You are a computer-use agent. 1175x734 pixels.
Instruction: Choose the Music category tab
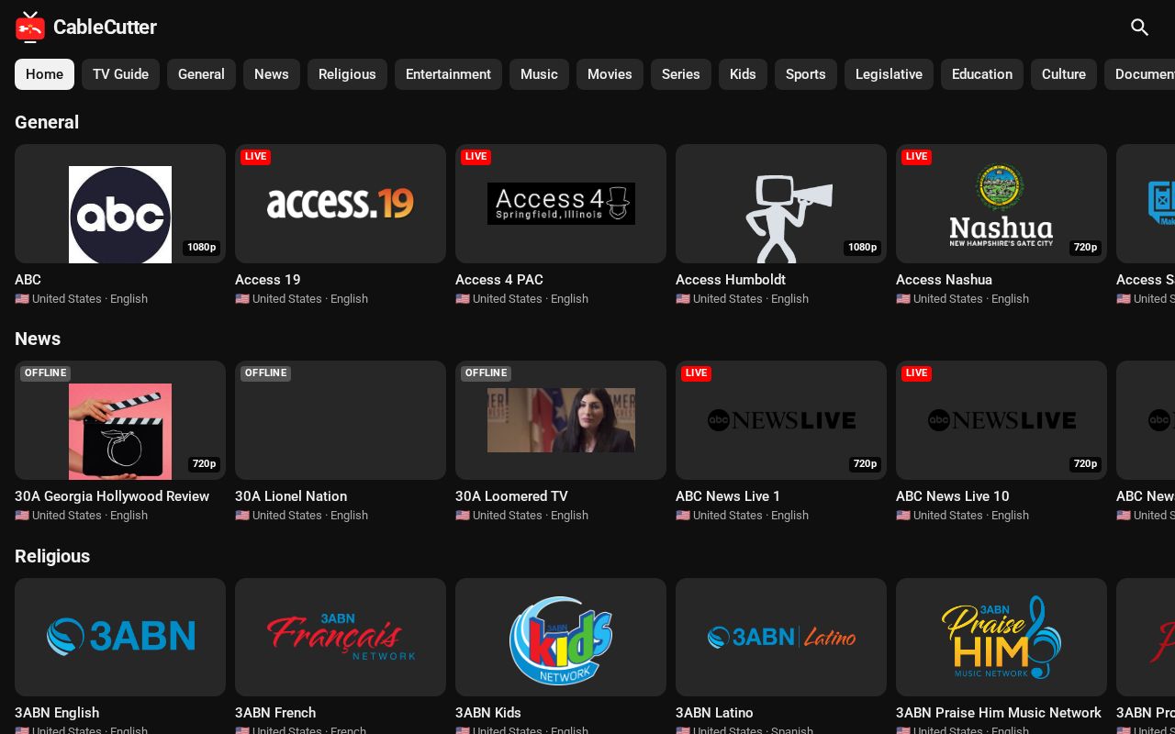click(x=539, y=74)
